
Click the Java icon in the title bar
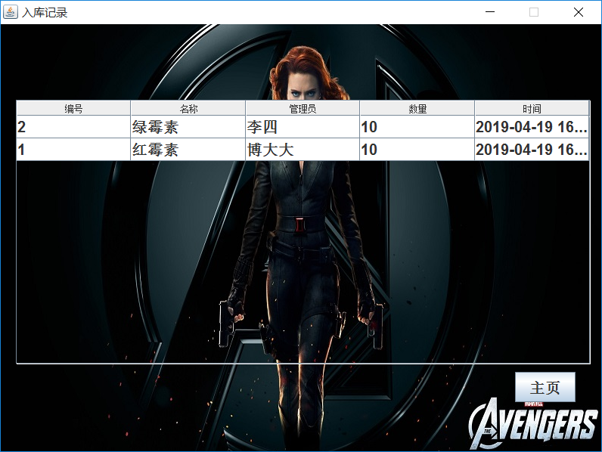point(11,12)
